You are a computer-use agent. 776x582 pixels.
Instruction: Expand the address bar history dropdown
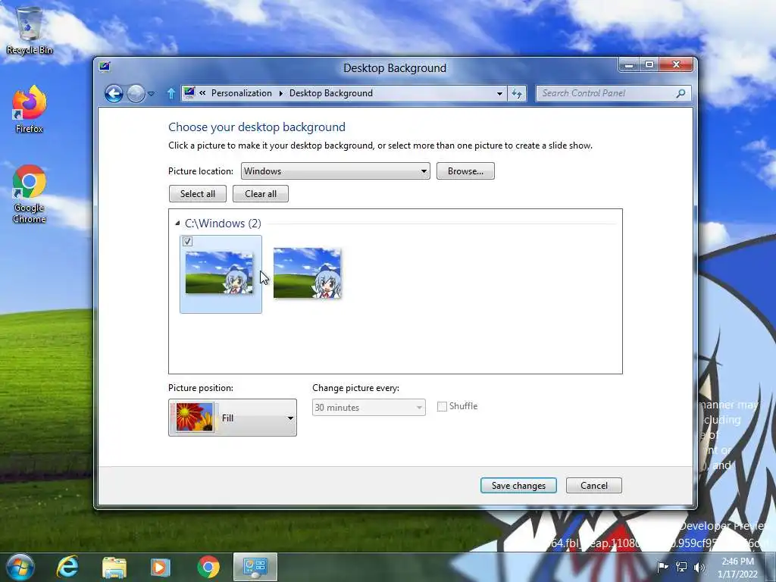pyautogui.click(x=499, y=93)
